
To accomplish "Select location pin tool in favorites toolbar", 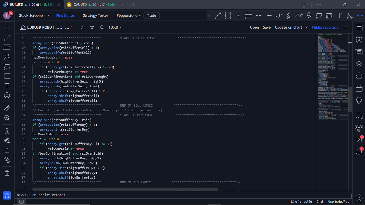I will click(x=309, y=15).
